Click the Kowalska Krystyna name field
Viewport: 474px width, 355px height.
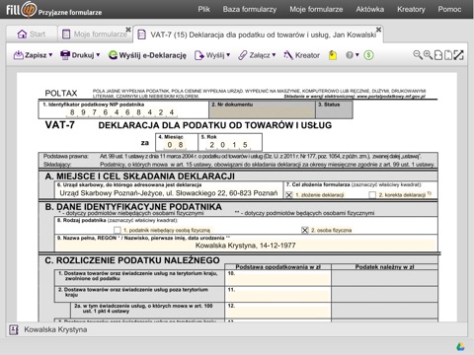click(x=246, y=246)
